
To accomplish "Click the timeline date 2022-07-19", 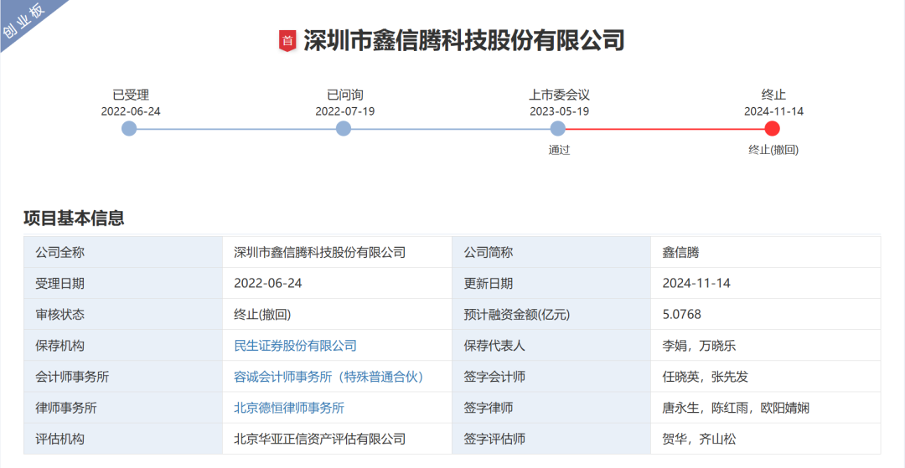I will (x=344, y=111).
